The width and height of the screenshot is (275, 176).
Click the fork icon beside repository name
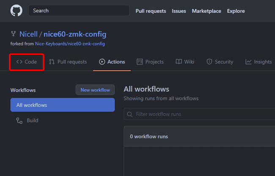(13, 34)
